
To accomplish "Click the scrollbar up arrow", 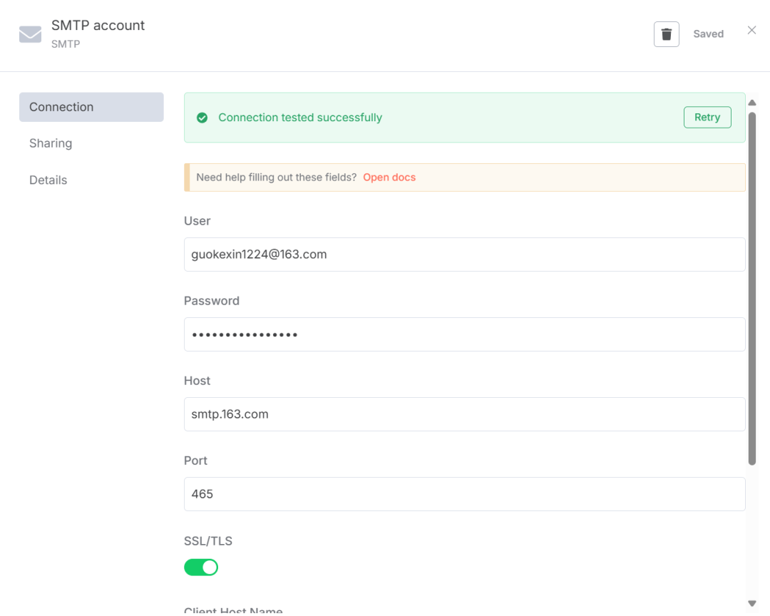I will click(752, 103).
